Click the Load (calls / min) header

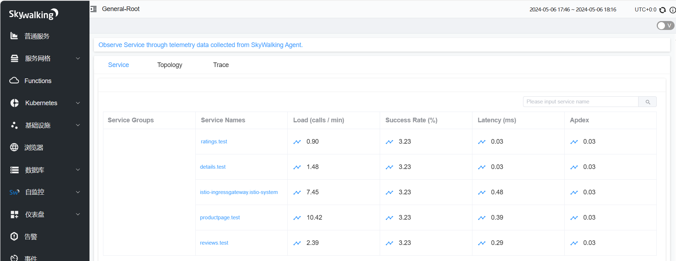(x=319, y=120)
